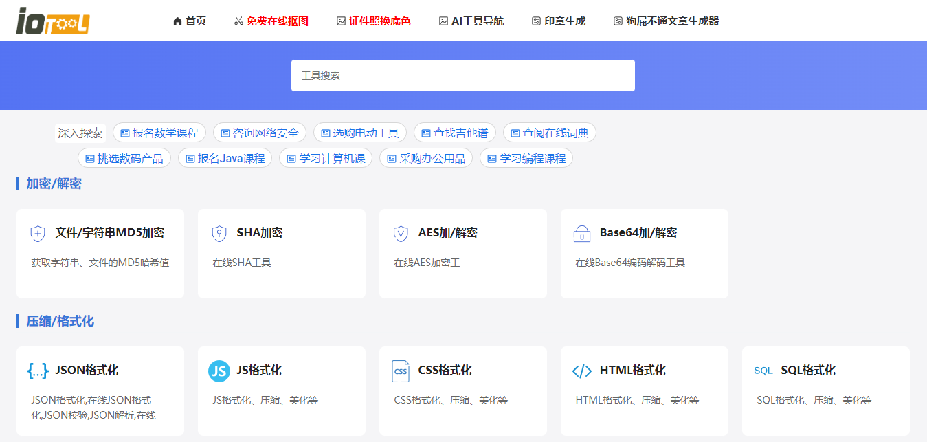Click the 报名数学课程 link label
927x442 pixels.
point(166,133)
